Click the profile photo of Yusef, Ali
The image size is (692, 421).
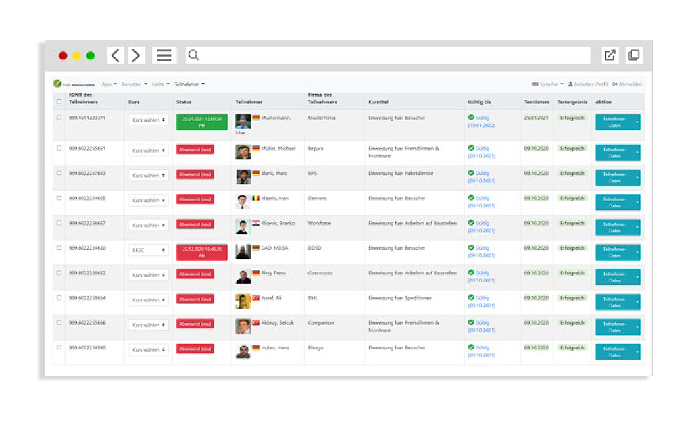click(x=243, y=301)
